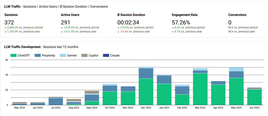The image size is (268, 116).
Task: Click the Sessions value 372
Action: [x=9, y=23]
